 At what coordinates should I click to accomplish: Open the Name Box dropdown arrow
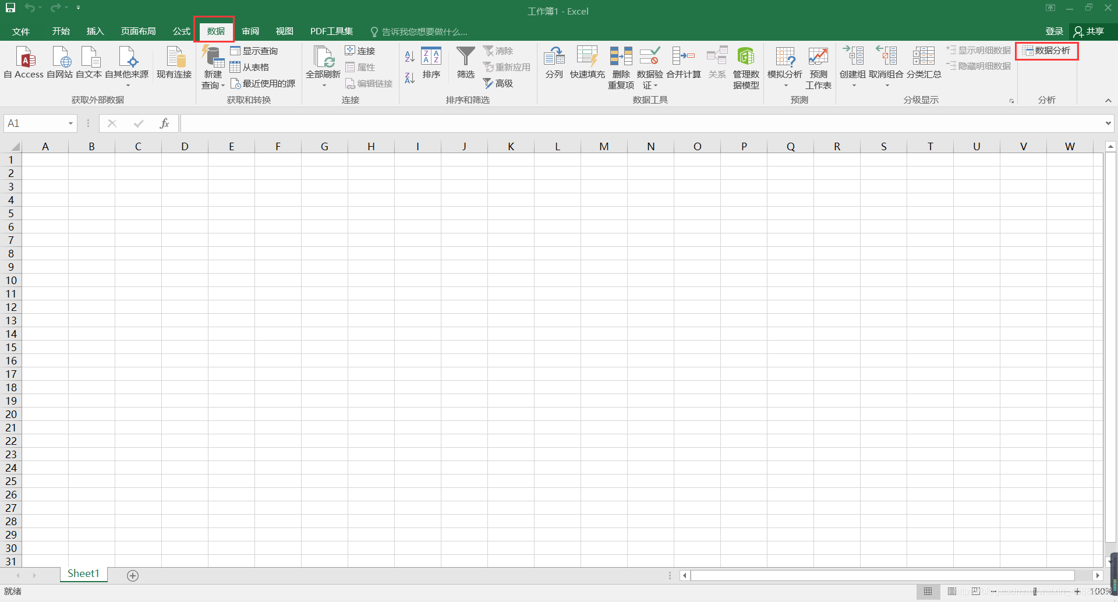pos(70,123)
